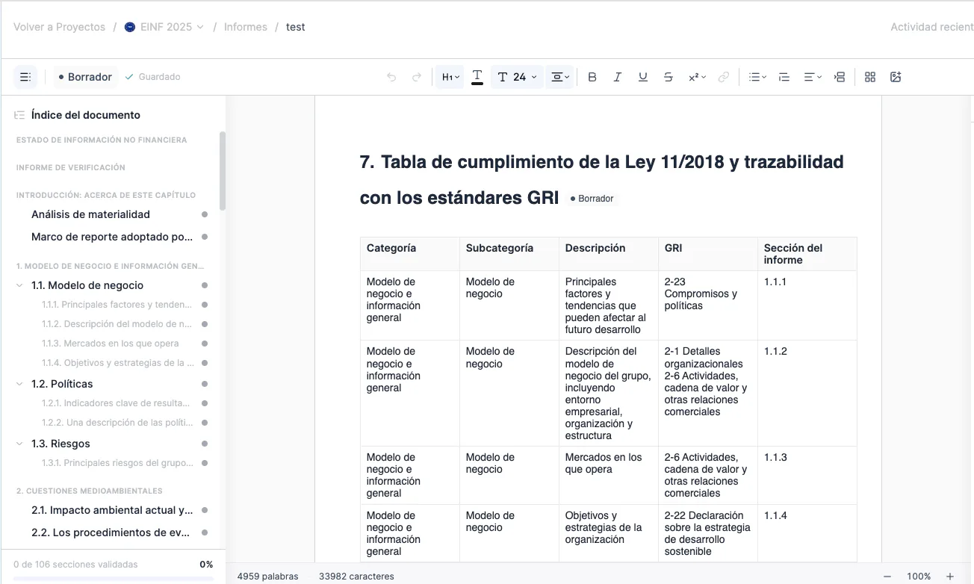Viewport: 974px width, 584px height.
Task: Open 2.1. Impacto ambiental actual section
Action: tap(112, 510)
